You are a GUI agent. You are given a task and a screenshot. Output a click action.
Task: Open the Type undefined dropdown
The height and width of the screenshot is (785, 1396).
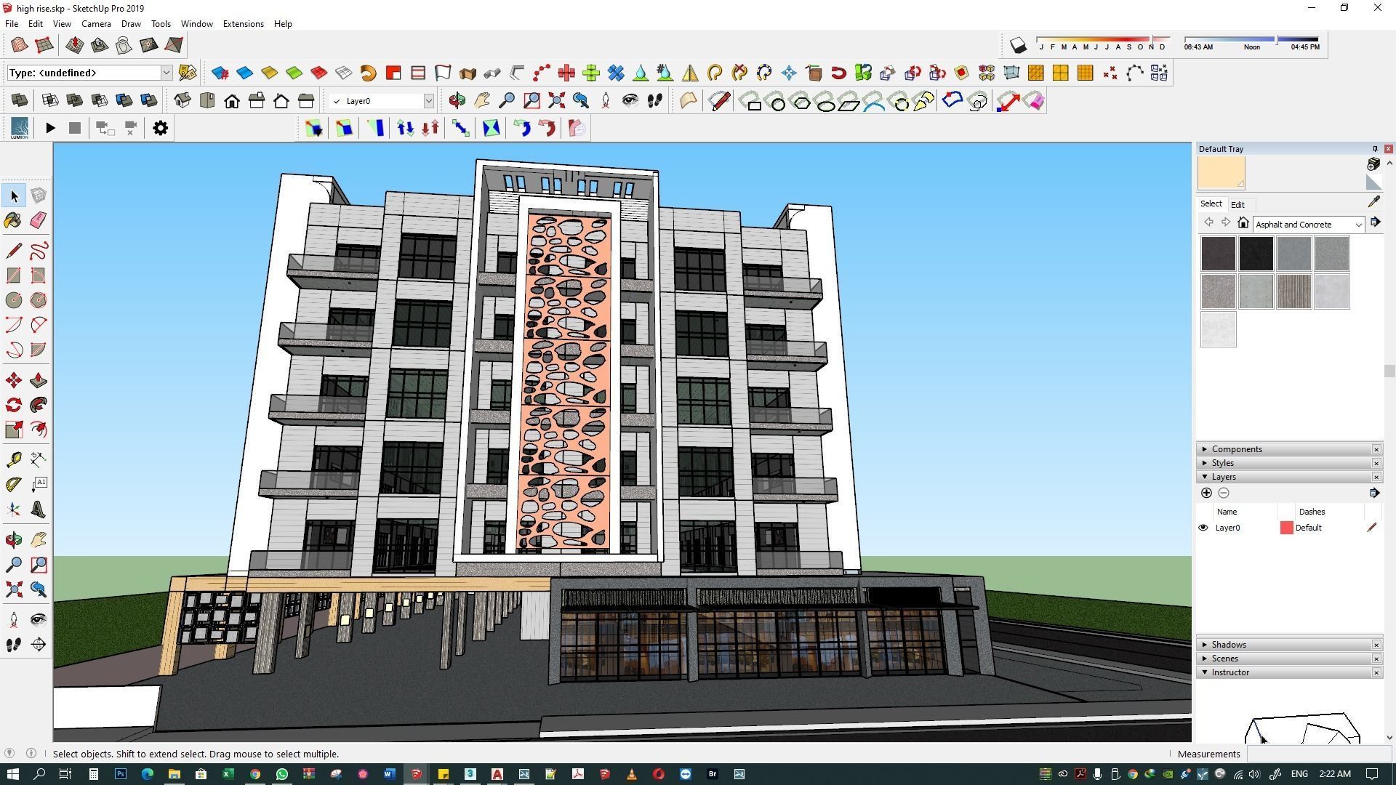pyautogui.click(x=166, y=73)
